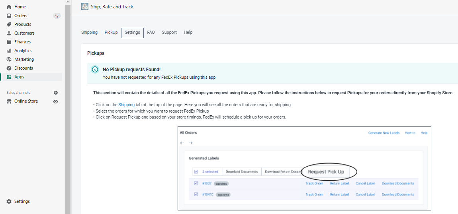The height and width of the screenshot is (214, 458).
Task: Open Online Store sales channel
Action: [26, 101]
